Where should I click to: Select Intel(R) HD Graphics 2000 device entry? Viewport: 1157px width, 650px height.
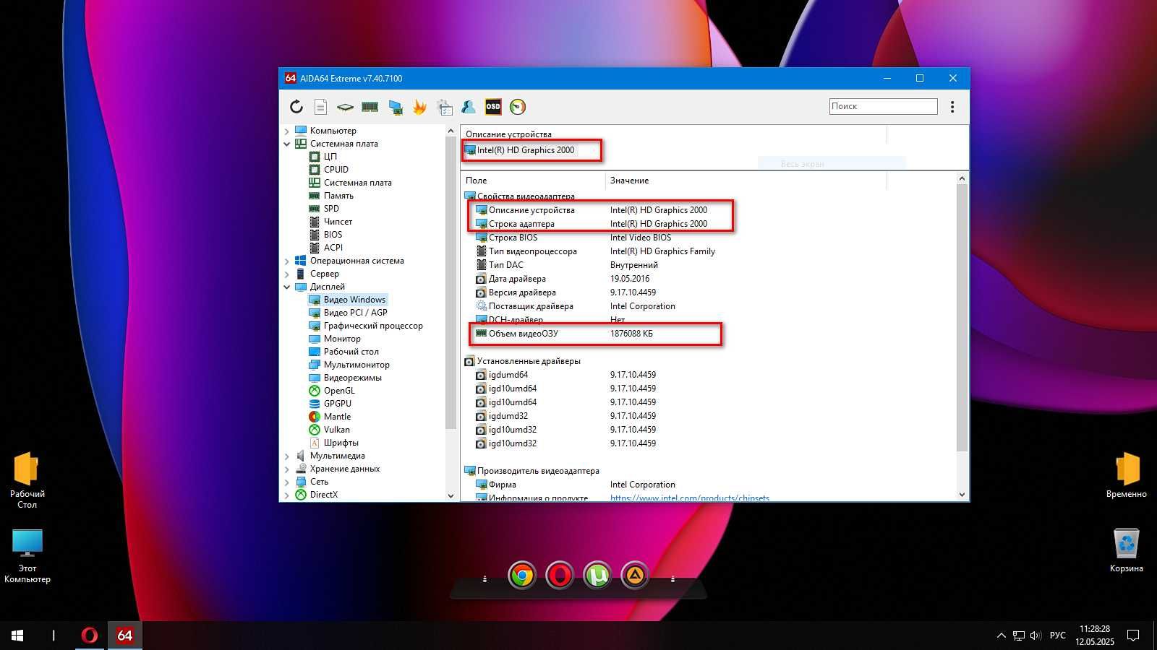coord(526,150)
